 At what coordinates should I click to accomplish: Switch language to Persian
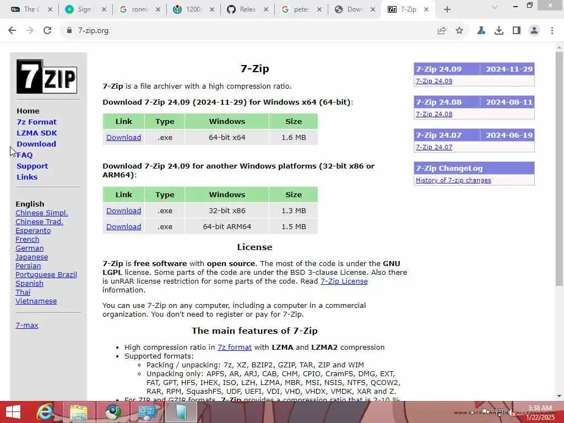[x=28, y=266]
